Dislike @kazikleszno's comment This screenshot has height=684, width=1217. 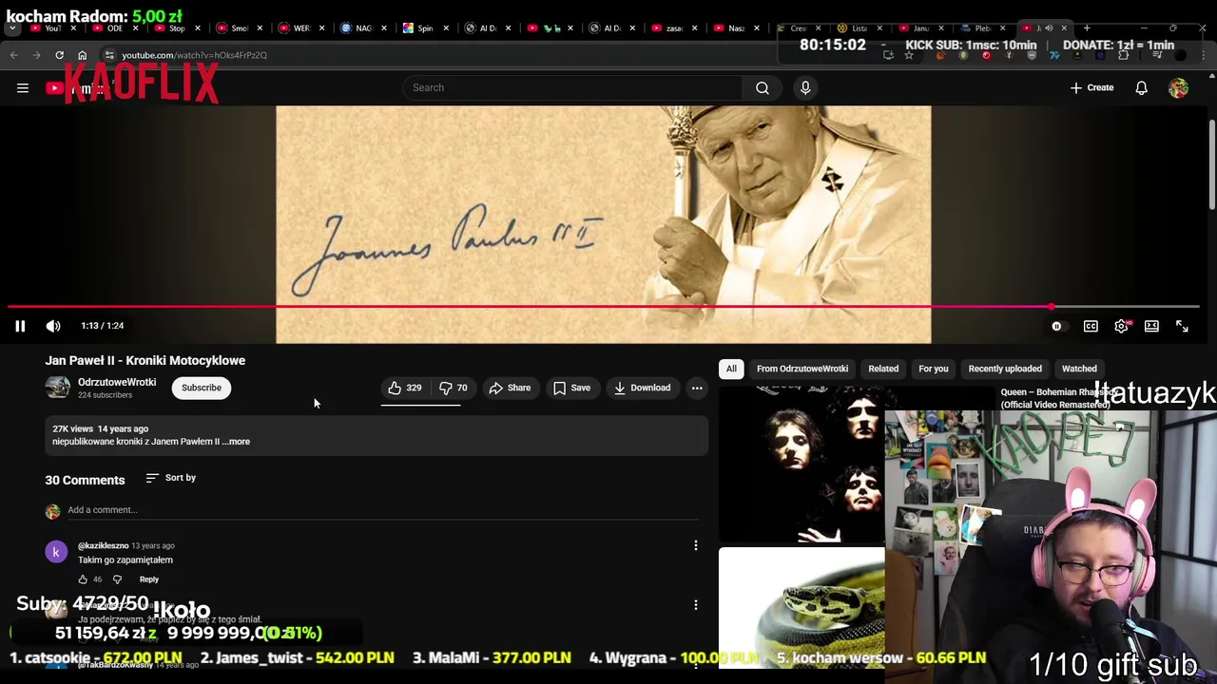point(117,579)
